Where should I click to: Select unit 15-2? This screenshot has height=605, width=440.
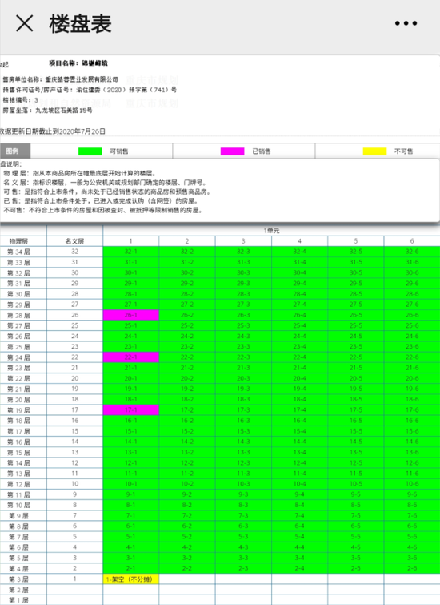[187, 431]
